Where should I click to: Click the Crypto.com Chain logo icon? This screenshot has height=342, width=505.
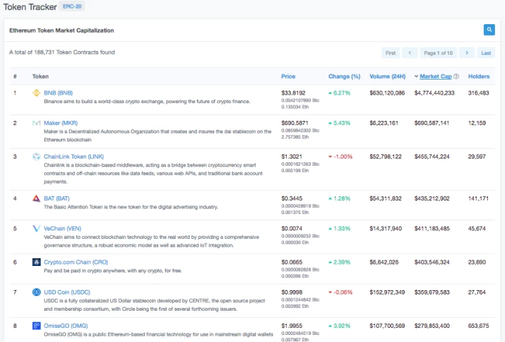pyautogui.click(x=36, y=262)
